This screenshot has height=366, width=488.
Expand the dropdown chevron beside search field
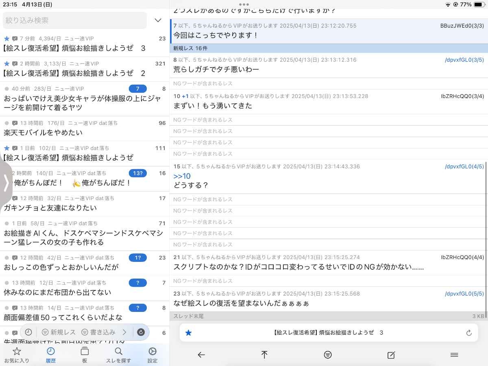(x=158, y=20)
